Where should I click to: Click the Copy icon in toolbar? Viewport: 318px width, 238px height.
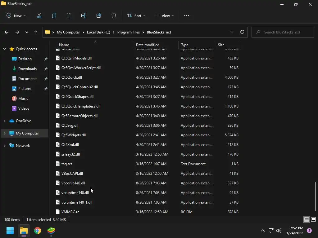pyautogui.click(x=54, y=15)
